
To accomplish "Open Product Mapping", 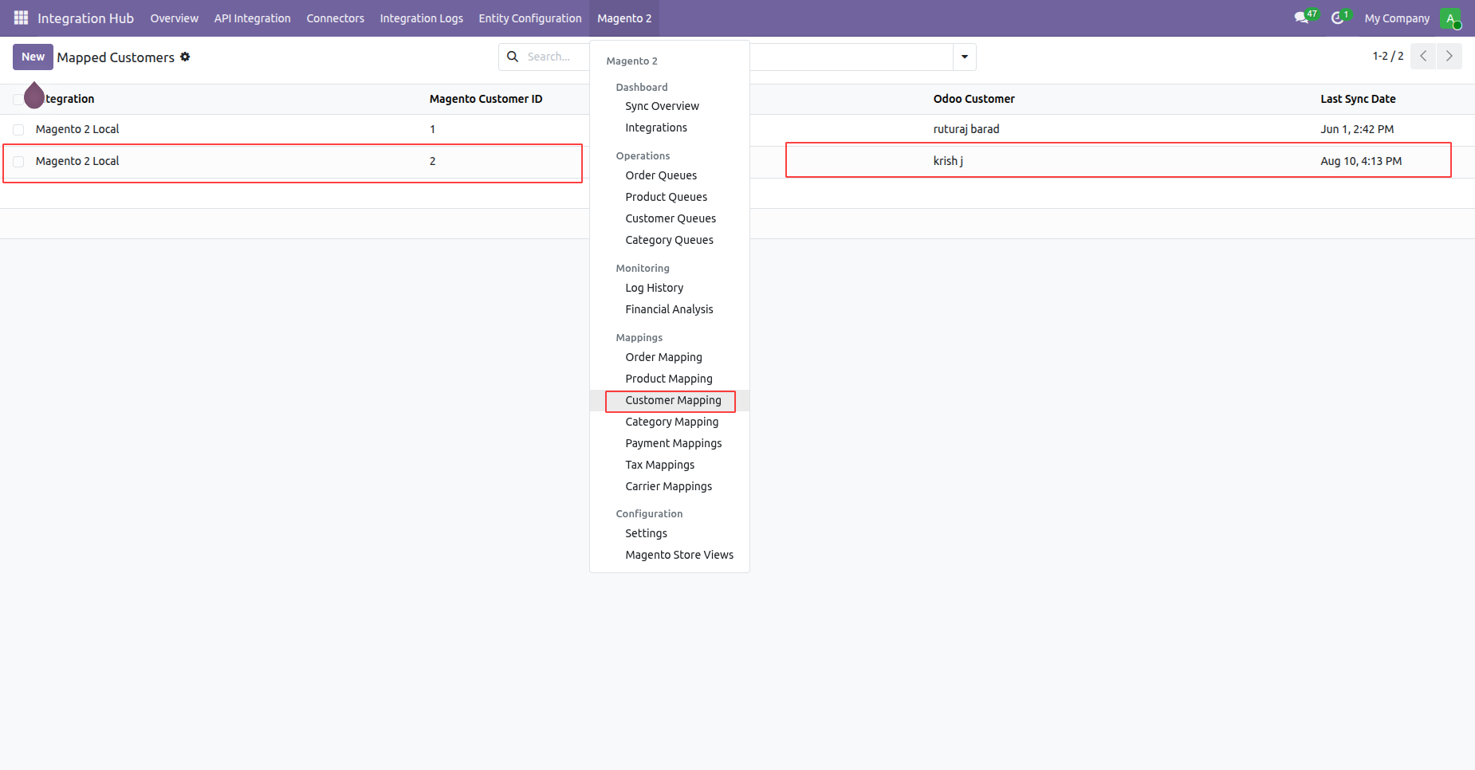I will [x=670, y=379].
